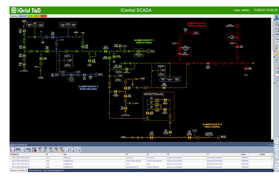This screenshot has width=279, height=186.
Task: Zoom out of the diagram from sidebar
Action: (277, 30)
